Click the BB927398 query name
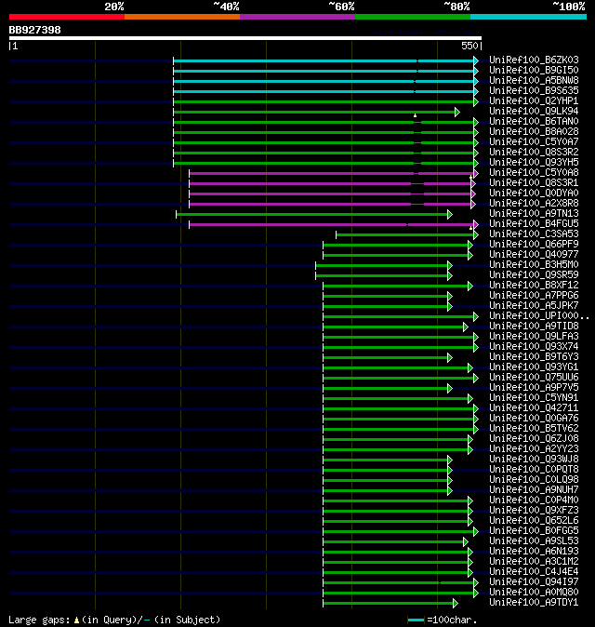This screenshot has width=595, height=627. (x=34, y=30)
